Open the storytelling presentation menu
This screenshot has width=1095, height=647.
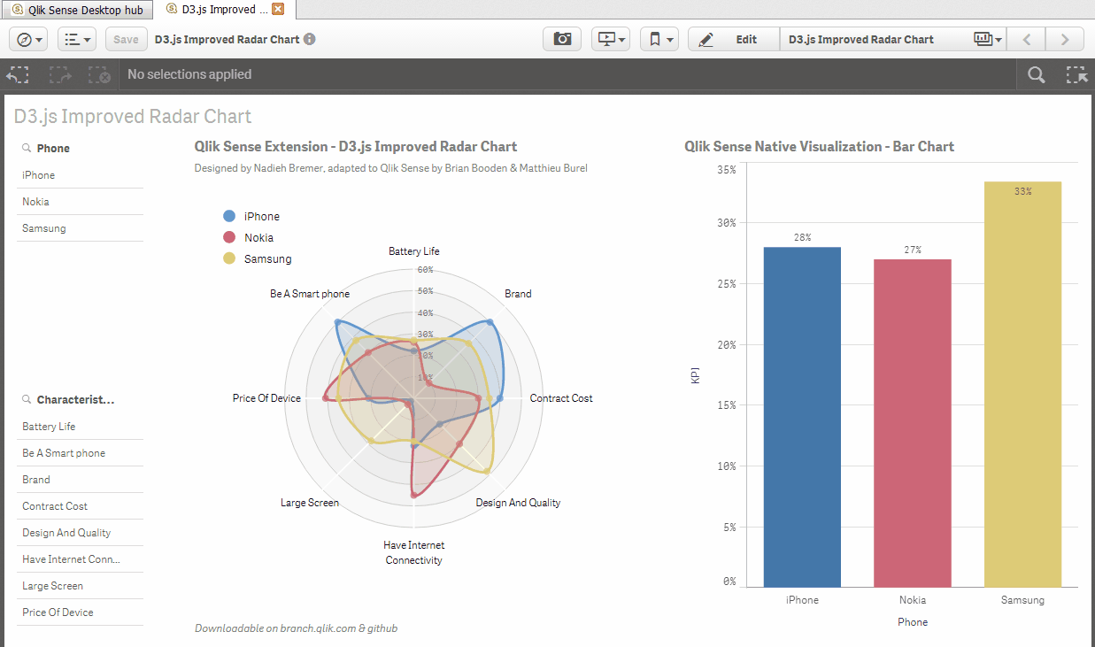(611, 39)
